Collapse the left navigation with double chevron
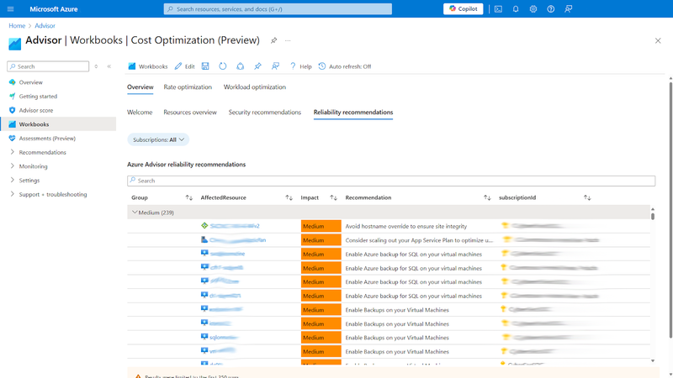This screenshot has width=673, height=378. (109, 66)
